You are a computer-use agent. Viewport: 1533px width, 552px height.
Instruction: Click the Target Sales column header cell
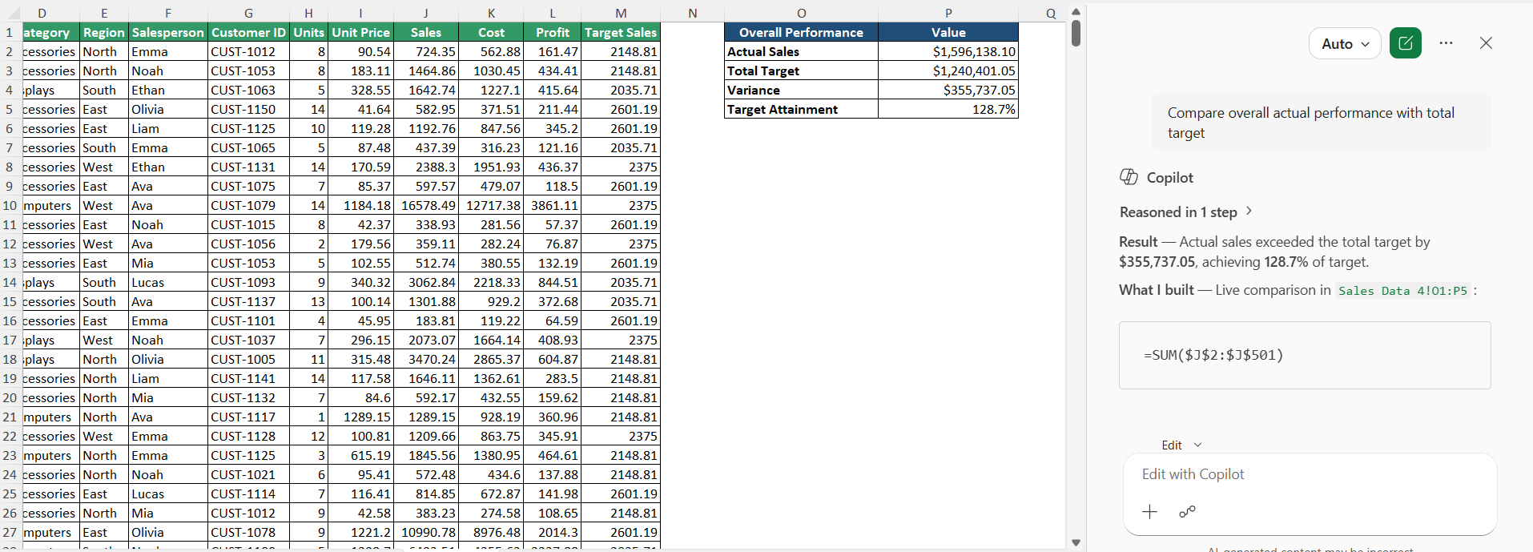click(621, 32)
